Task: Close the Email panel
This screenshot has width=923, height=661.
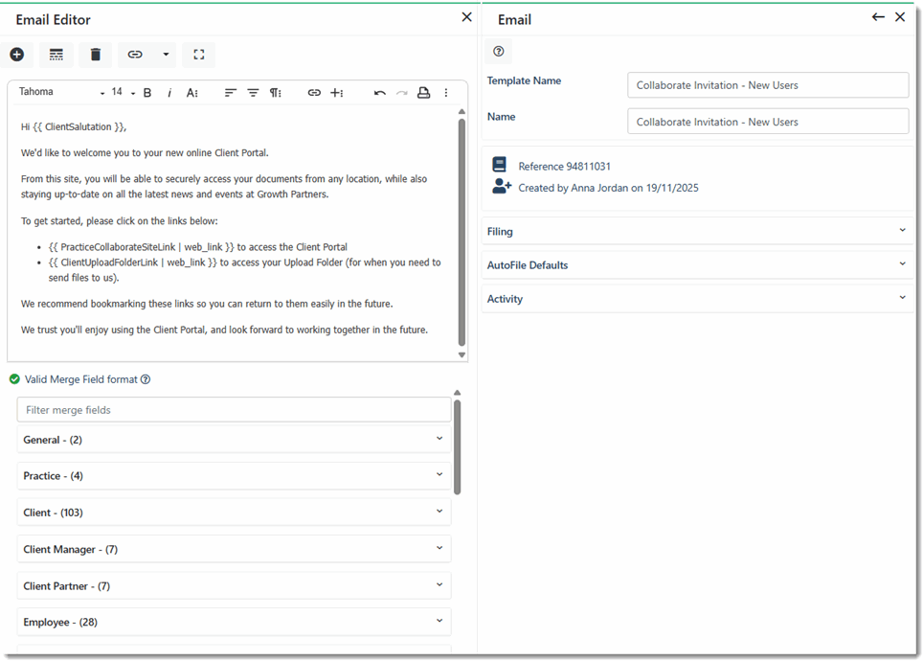Action: click(x=900, y=17)
